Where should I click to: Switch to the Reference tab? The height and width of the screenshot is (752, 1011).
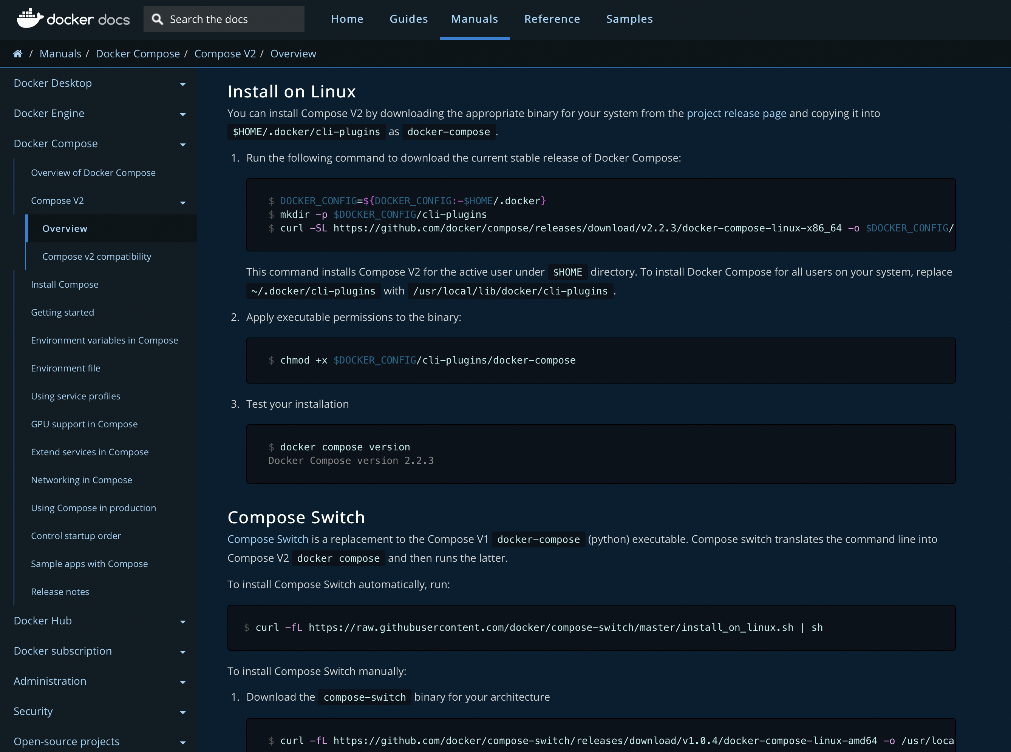pyautogui.click(x=552, y=18)
